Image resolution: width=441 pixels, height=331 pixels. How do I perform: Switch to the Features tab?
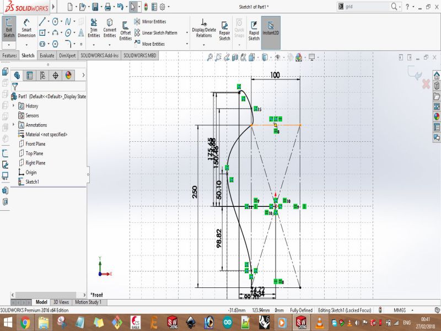(9, 56)
